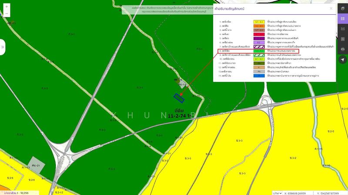
Task: Close the legend dialog
Action: (x=331, y=8)
